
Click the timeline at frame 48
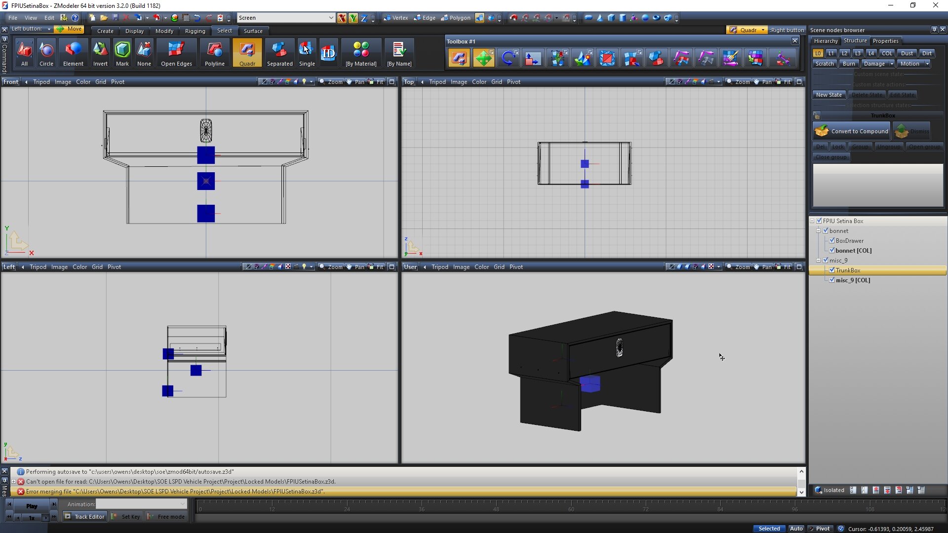click(496, 507)
